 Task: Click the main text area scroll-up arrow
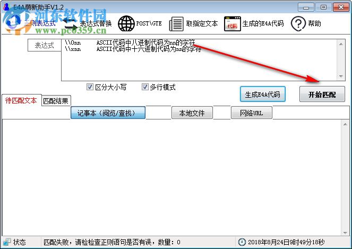(345, 124)
